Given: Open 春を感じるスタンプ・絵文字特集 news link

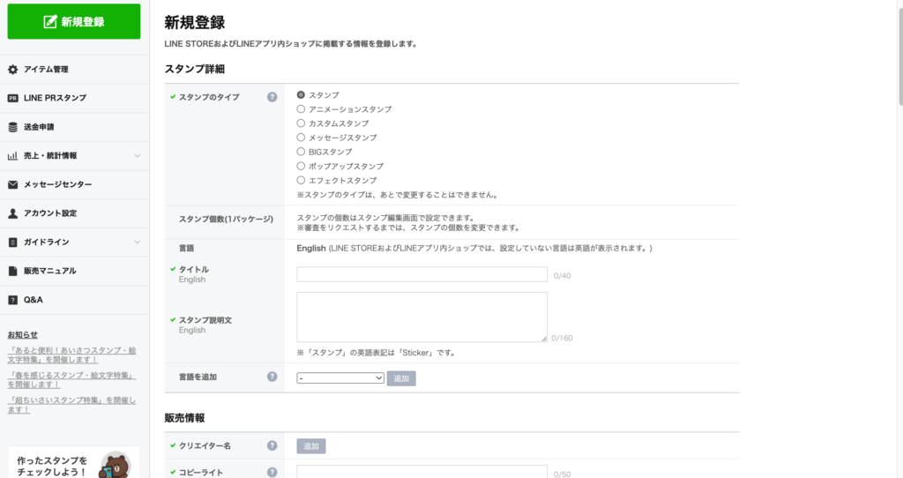Looking at the screenshot, I should (x=72, y=379).
